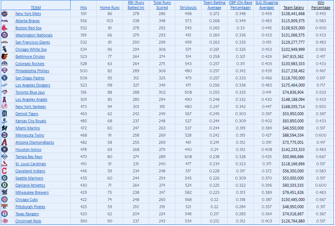Click the Cincinnati Reds logo
Image resolution: width=335 pixels, height=226 pixels.
click(x=4, y=221)
